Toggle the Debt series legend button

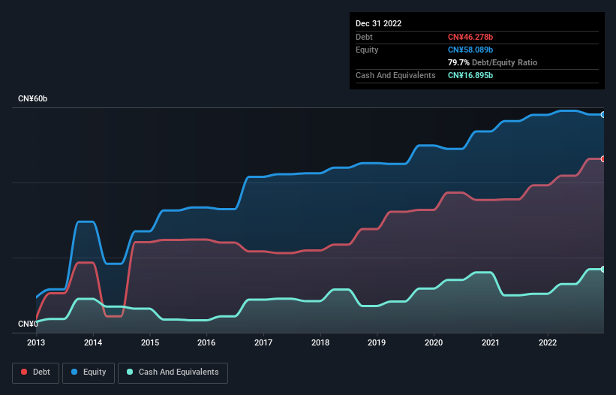(36, 372)
